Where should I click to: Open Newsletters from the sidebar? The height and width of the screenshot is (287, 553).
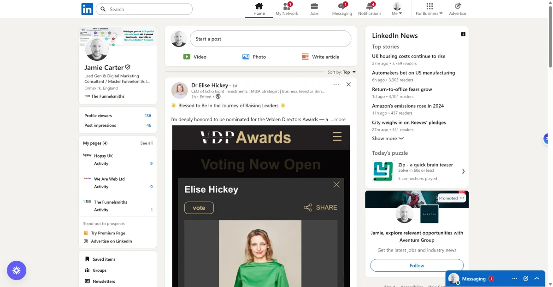tap(104, 281)
